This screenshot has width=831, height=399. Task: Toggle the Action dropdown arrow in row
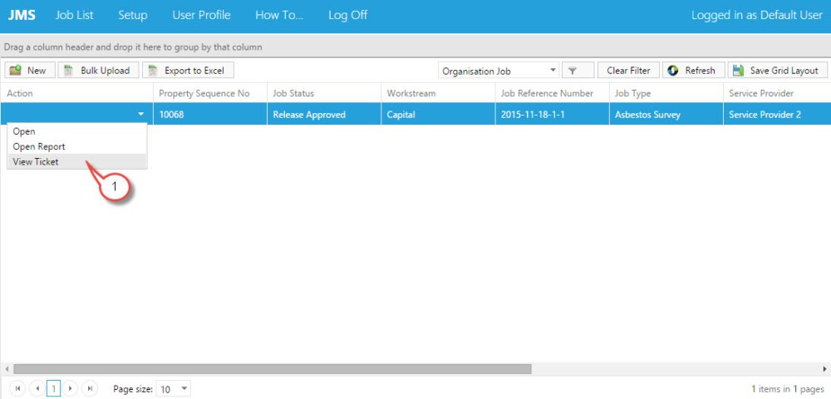(140, 114)
